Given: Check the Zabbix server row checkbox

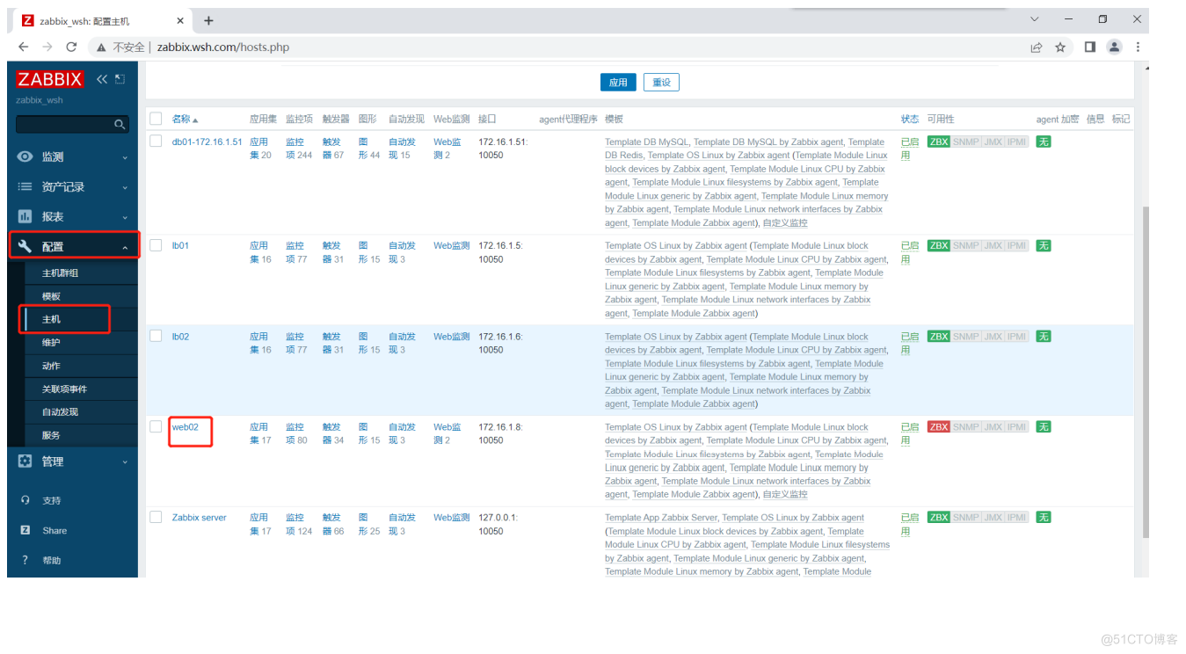Looking at the screenshot, I should tap(156, 517).
